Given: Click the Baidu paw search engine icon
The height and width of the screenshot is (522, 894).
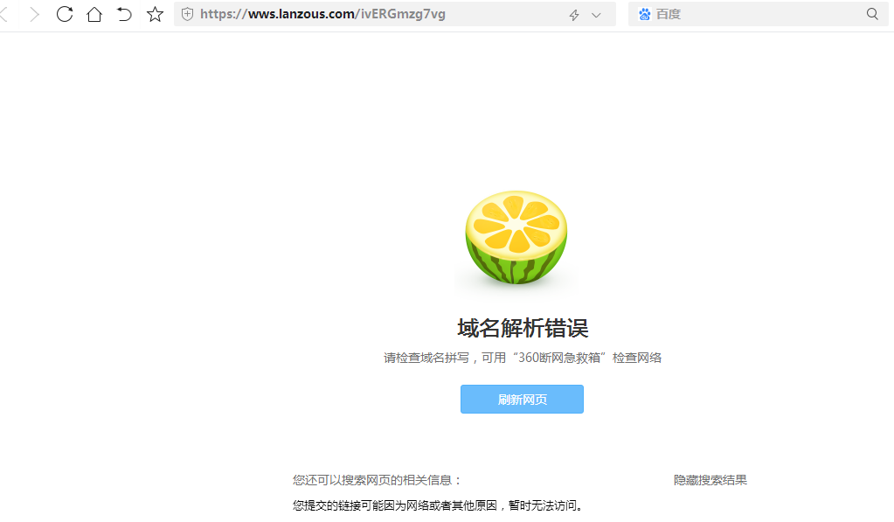Looking at the screenshot, I should pyautogui.click(x=644, y=14).
